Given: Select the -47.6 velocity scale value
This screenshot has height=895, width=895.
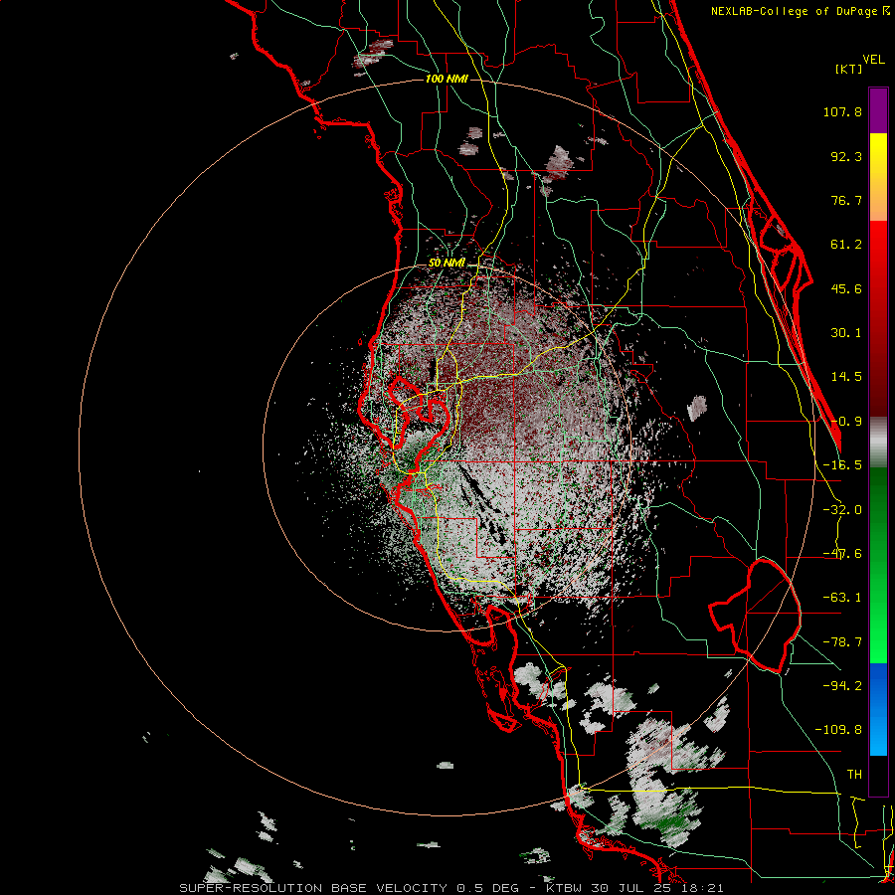Looking at the screenshot, I should [842, 554].
